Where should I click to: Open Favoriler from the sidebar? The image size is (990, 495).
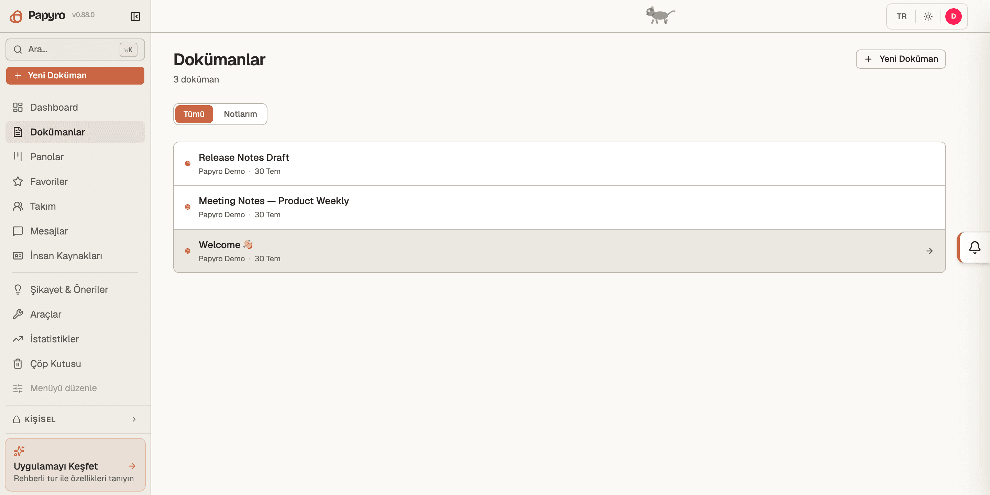coord(75,181)
